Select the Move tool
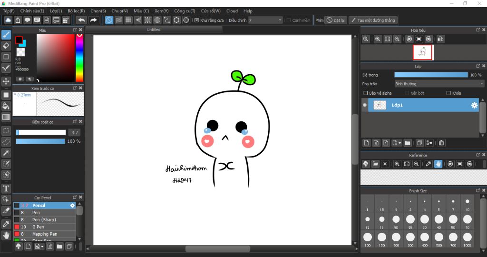Screen dimensions: 487x257 point(6,81)
